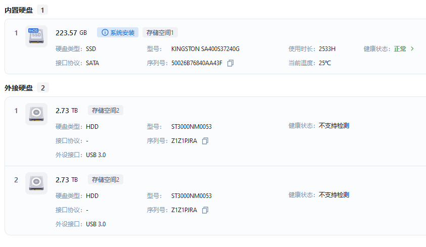Viewport: 426px width, 247px height.
Task: Click the 223.57 GB capacity value
Action: (x=71, y=33)
